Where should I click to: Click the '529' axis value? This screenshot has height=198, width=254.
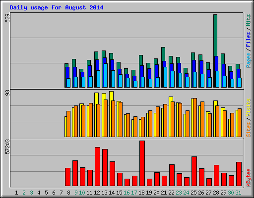click(x=7, y=18)
